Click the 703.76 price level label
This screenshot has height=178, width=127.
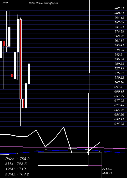[x=119, y=82]
